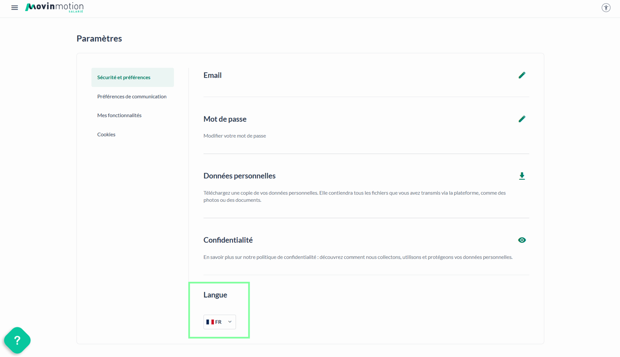Expand the language dropdown chevron
Screen dimensions: 620x357
click(230, 322)
